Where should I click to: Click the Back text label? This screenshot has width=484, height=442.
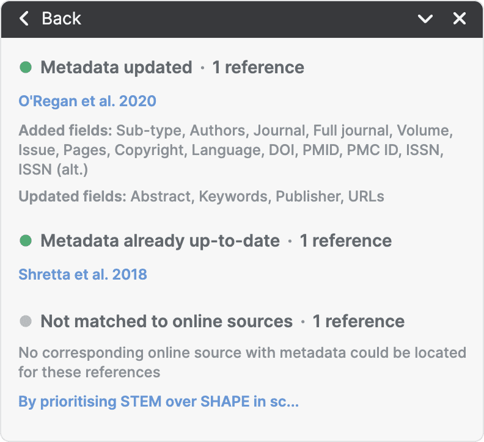click(61, 19)
